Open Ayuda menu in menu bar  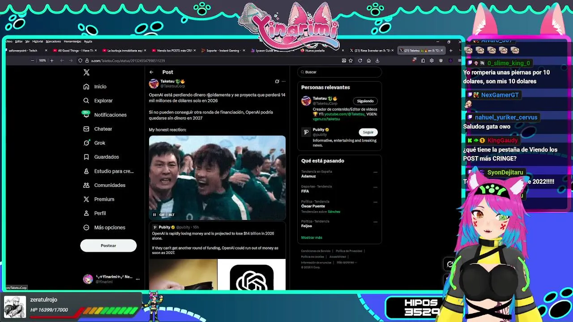88,42
